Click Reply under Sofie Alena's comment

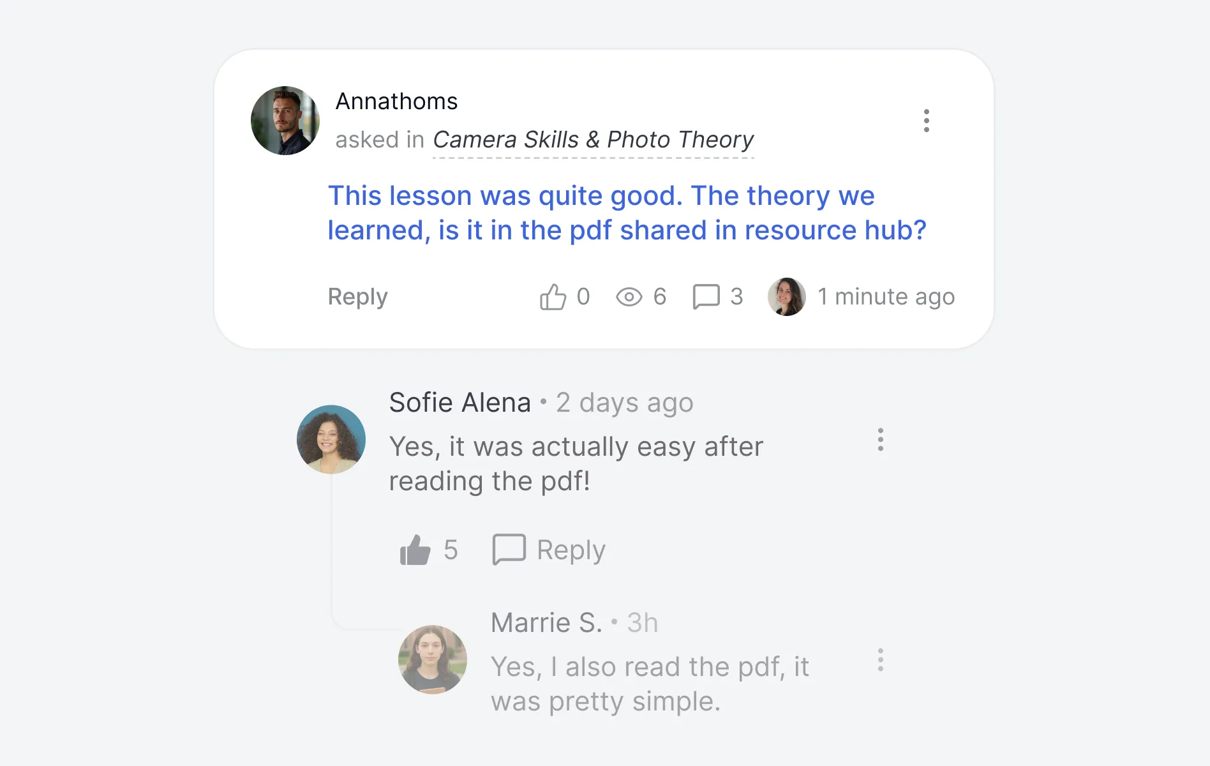[x=571, y=550]
